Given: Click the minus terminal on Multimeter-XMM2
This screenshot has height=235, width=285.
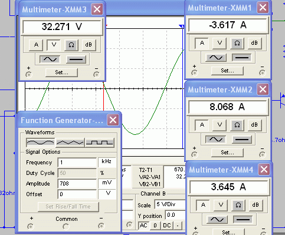Looking at the screenshot, I should pos(262,155).
